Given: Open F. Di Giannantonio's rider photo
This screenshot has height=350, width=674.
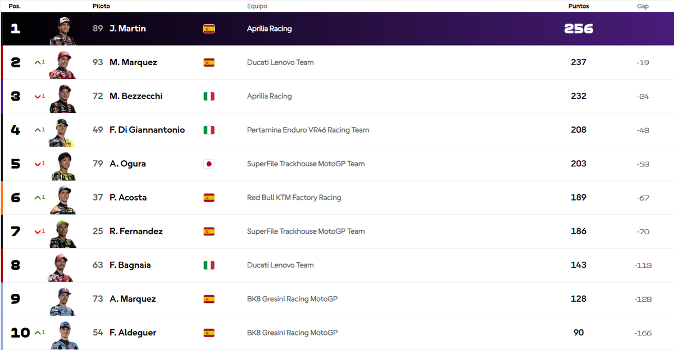Looking at the screenshot, I should coord(62,132).
